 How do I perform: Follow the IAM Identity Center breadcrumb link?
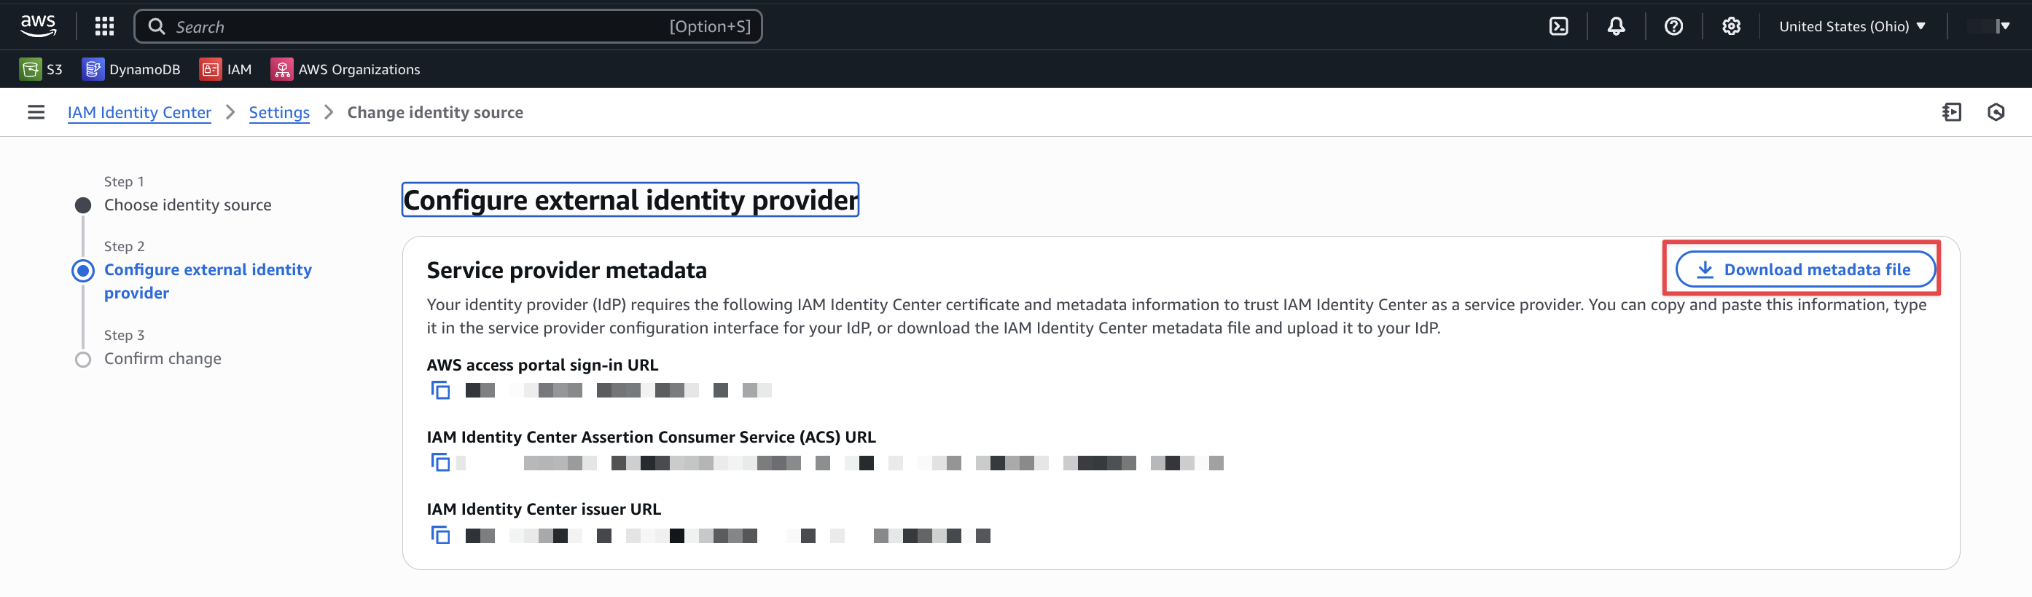[138, 112]
